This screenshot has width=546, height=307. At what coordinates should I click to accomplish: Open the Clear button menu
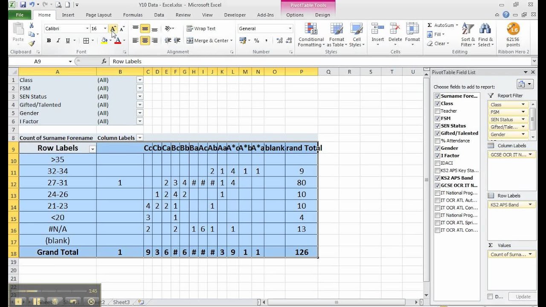(438, 43)
